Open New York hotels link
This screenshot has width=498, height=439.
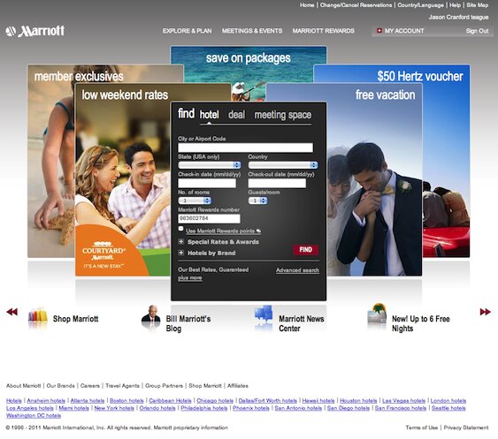[114, 408]
